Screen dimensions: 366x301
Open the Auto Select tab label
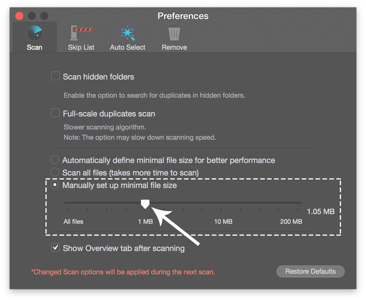click(128, 47)
